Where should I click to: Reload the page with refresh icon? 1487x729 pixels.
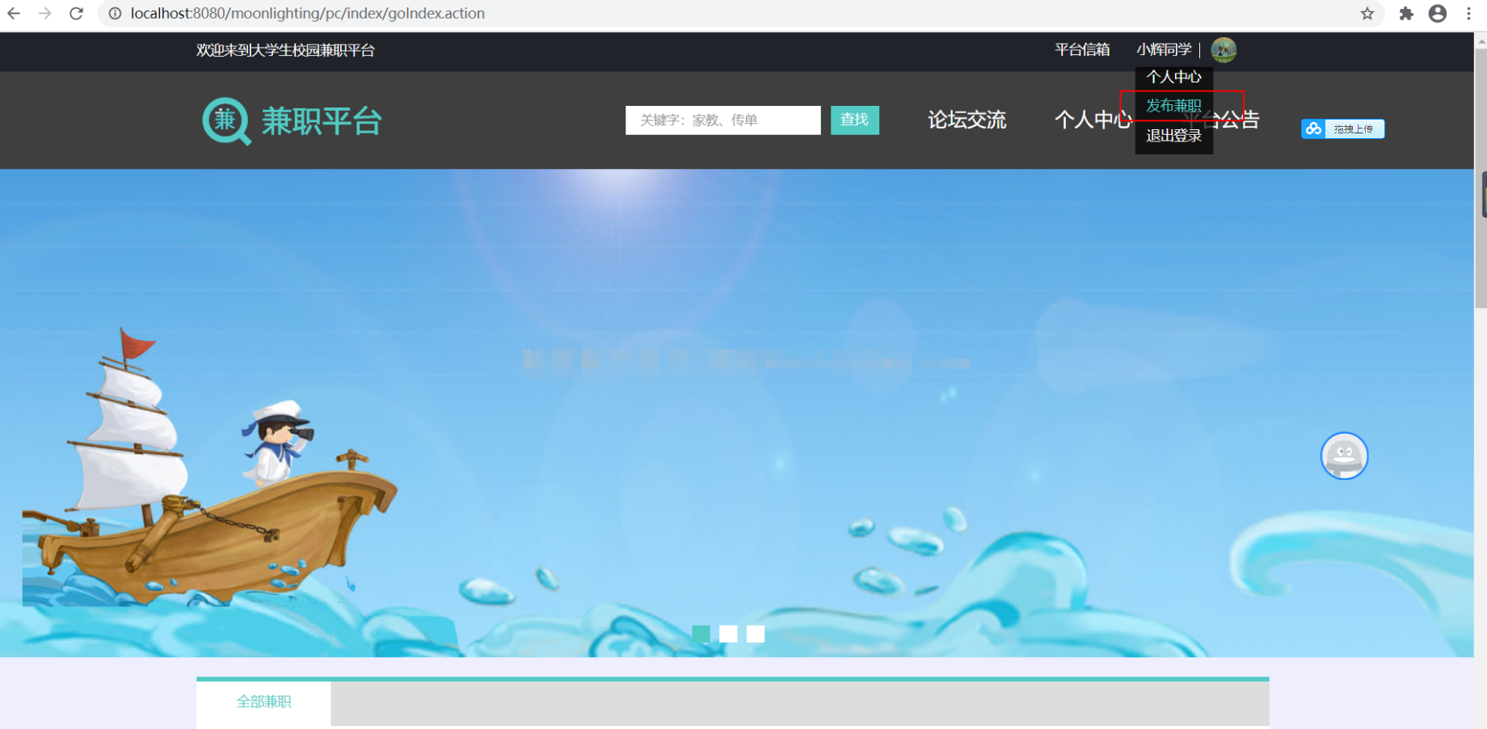tap(76, 14)
